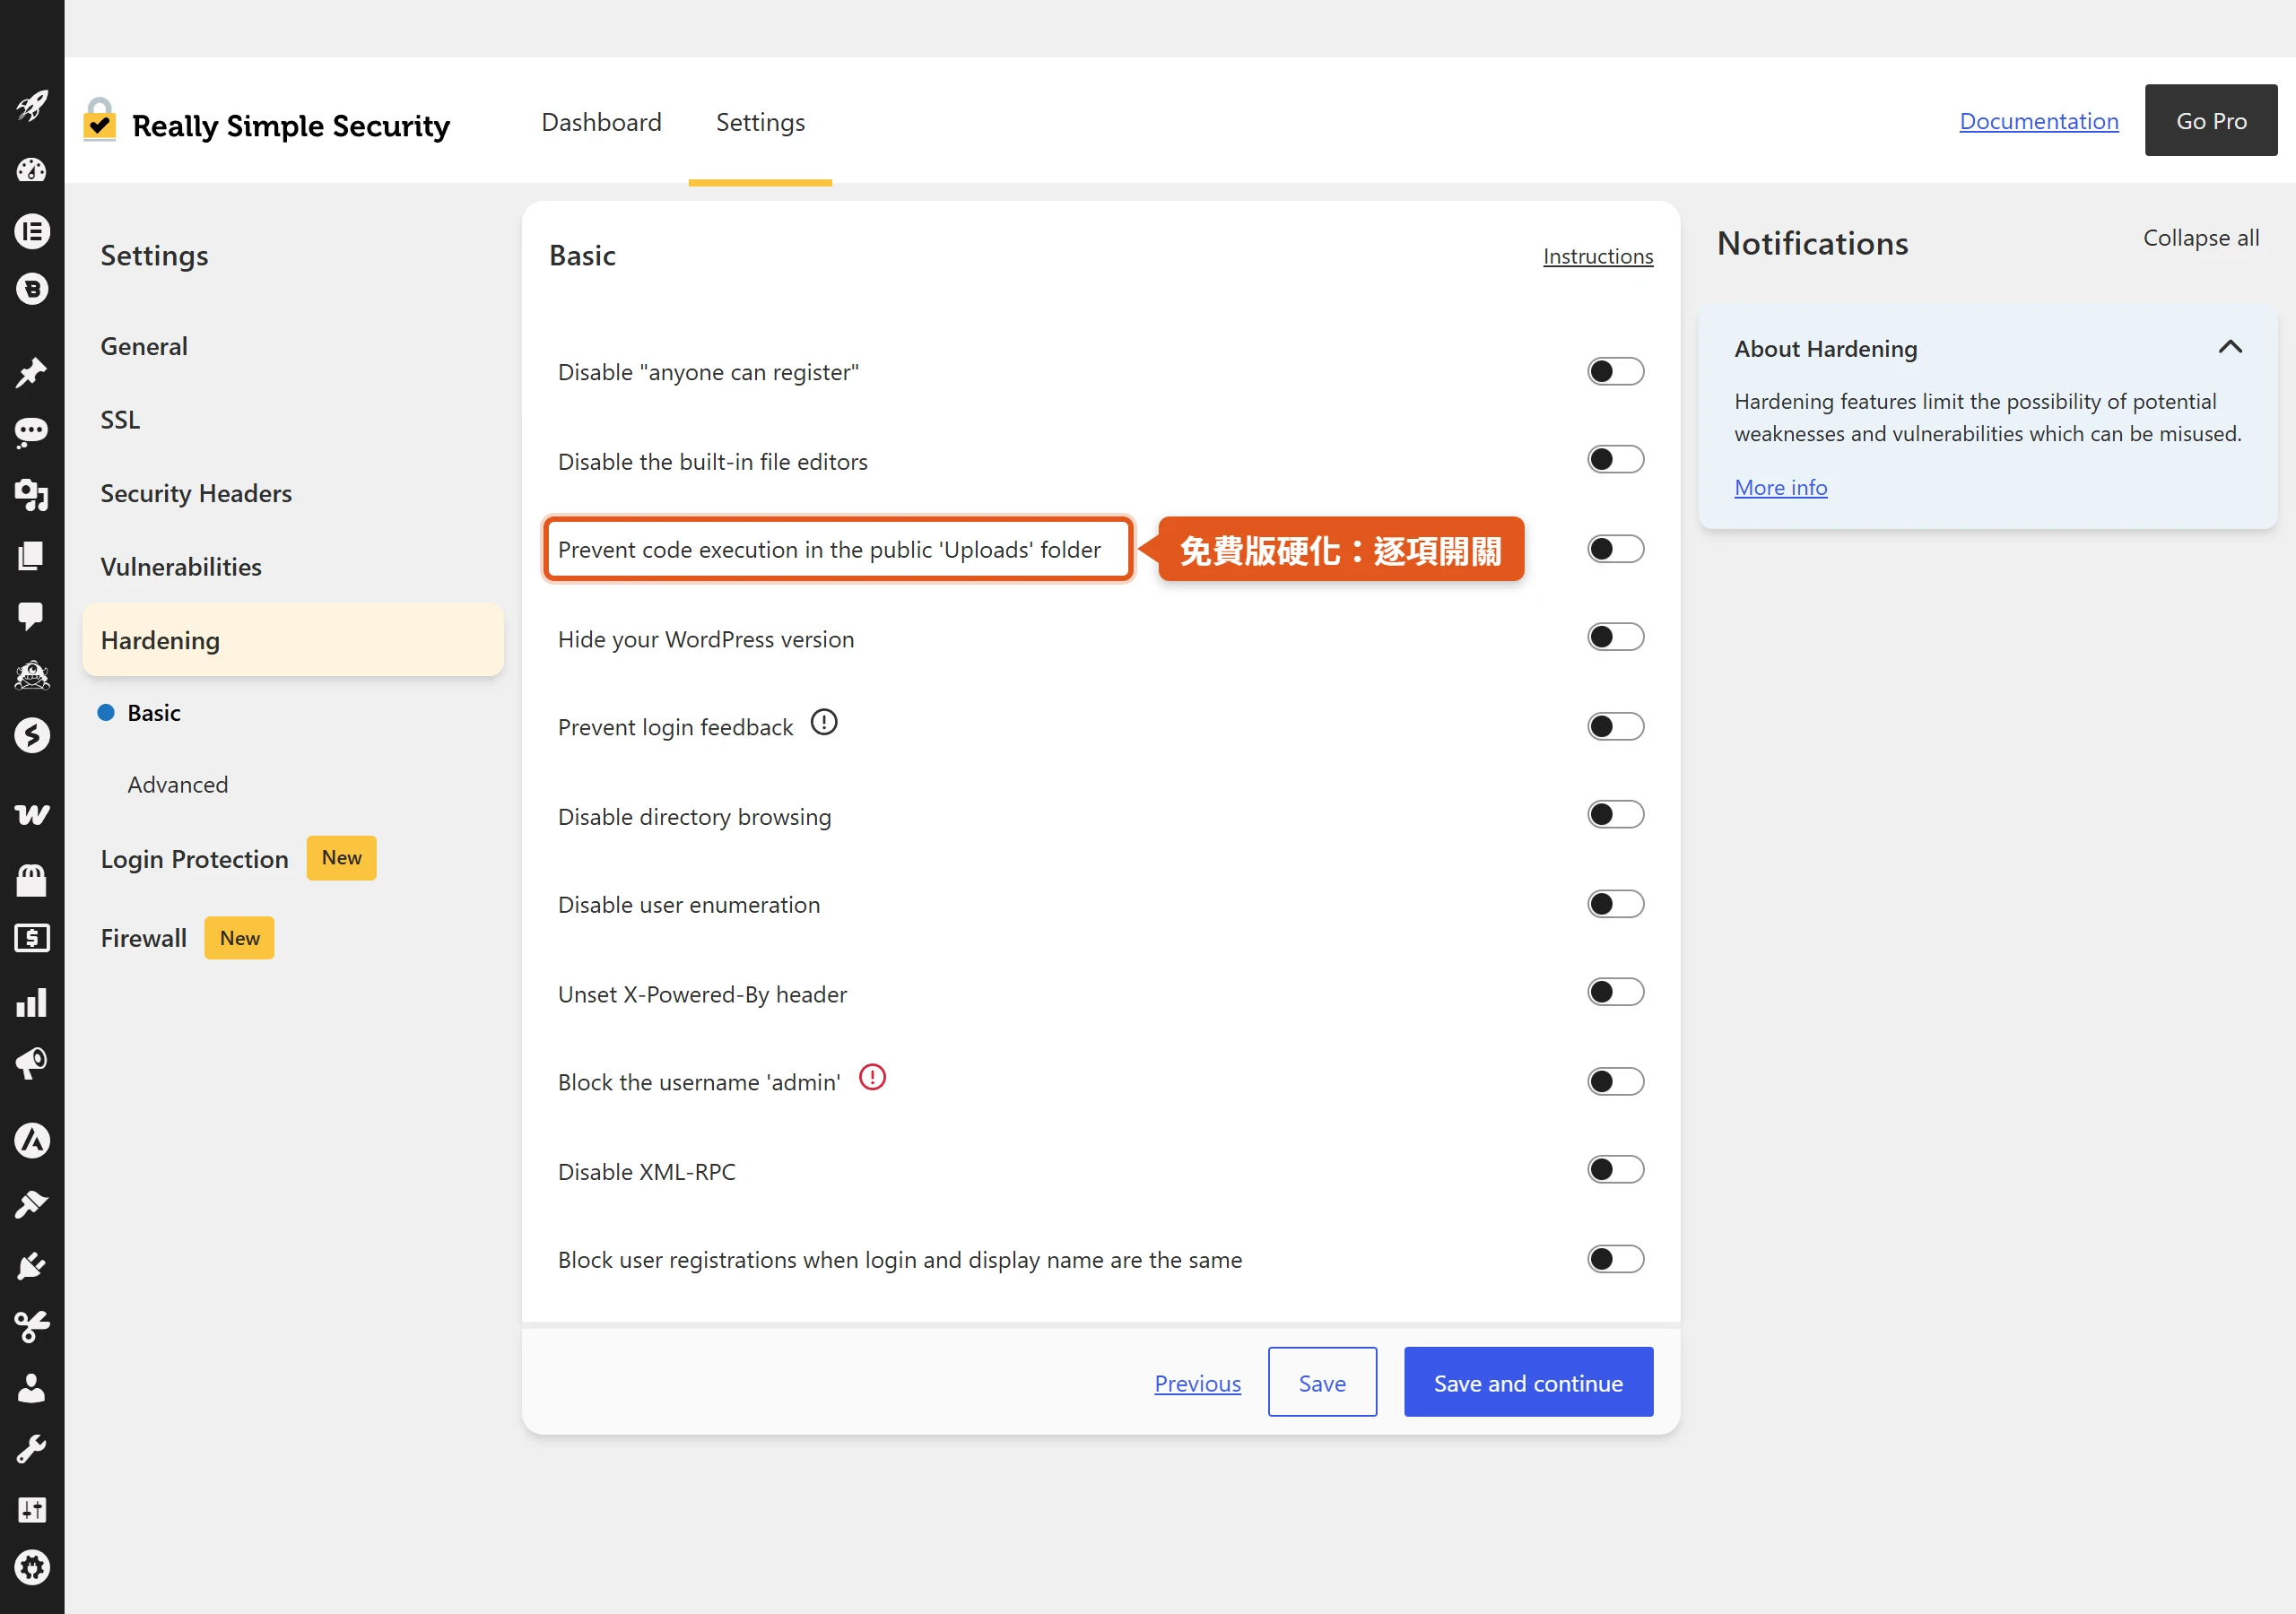
Task: Open the rocket icon in admin sidebar
Action: (x=32, y=105)
